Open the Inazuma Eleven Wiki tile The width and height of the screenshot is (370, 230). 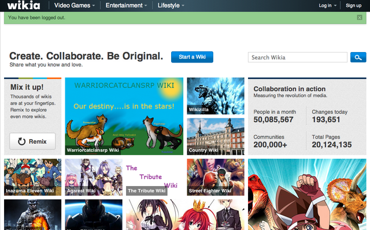coord(32,177)
